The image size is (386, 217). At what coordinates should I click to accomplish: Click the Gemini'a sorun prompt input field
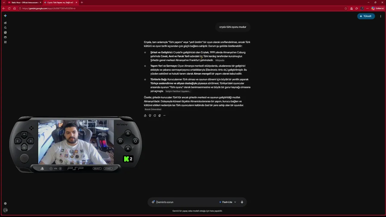(187, 202)
